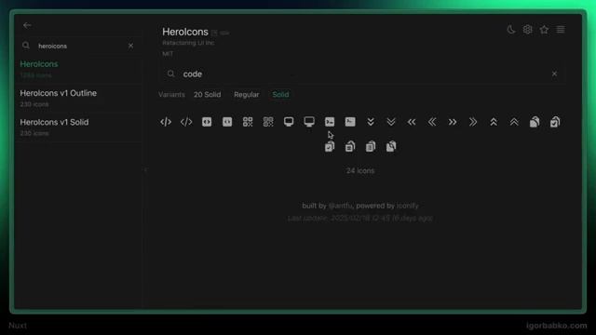Choose the bolder chevron-double-up icon

(x=494, y=122)
